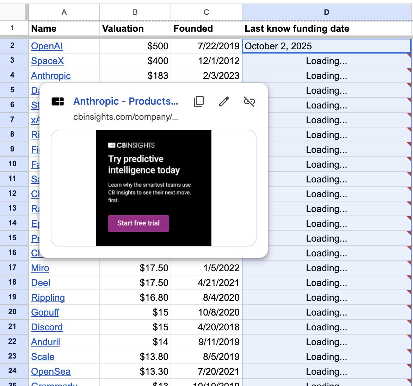
Task: Open the Anthropic - Products link title
Action: (126, 101)
